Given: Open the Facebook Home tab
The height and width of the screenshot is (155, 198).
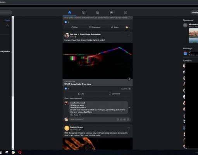Looking at the screenshot, I should pos(70,12).
